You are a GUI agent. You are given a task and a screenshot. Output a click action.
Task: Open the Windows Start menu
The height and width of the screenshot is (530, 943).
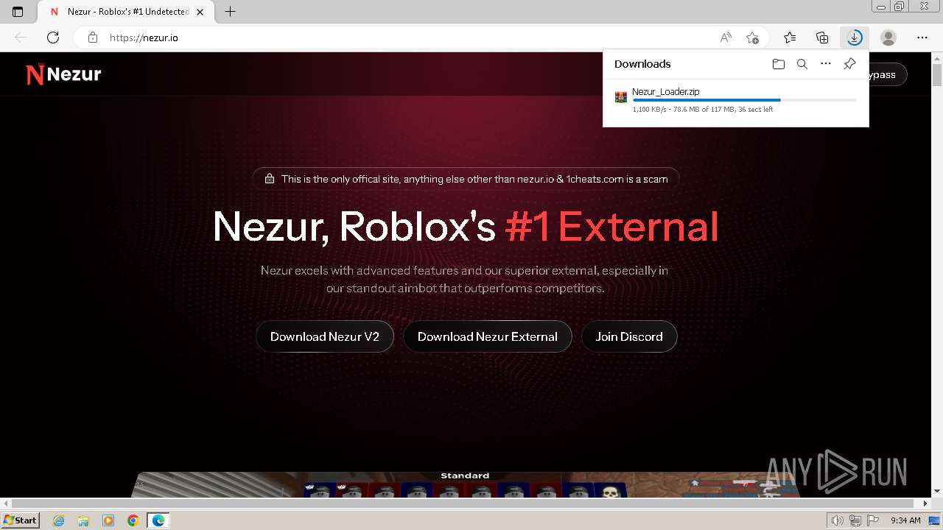point(20,520)
